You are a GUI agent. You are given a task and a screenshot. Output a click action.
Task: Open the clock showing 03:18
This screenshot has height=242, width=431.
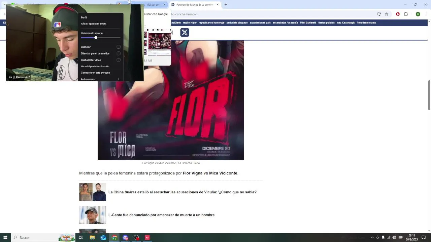click(411, 238)
